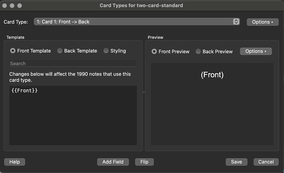Click the Template section label

15,37
